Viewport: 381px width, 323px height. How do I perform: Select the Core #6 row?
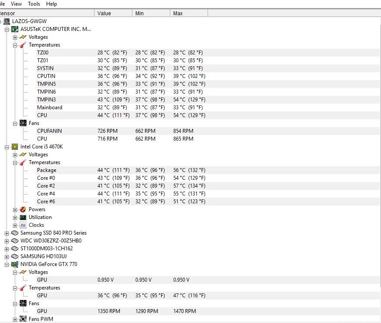[208, 201]
